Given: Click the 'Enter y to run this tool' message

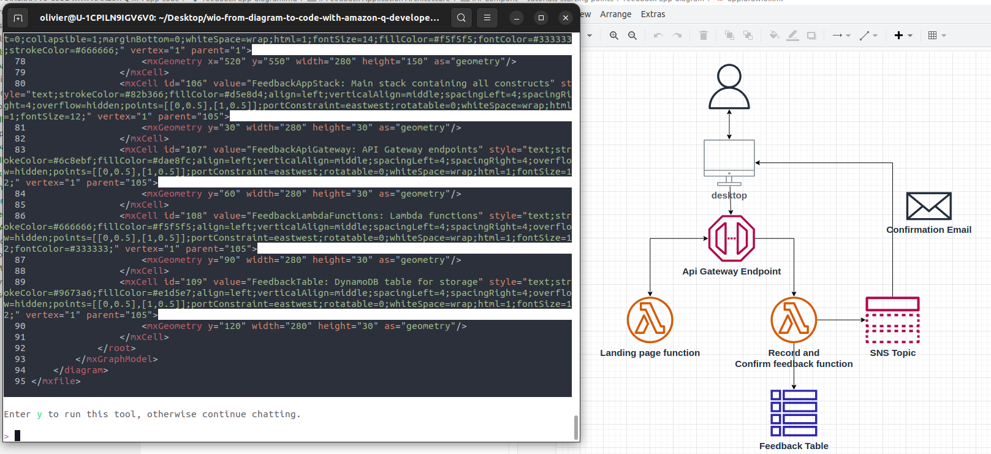Looking at the screenshot, I should pyautogui.click(x=152, y=414).
